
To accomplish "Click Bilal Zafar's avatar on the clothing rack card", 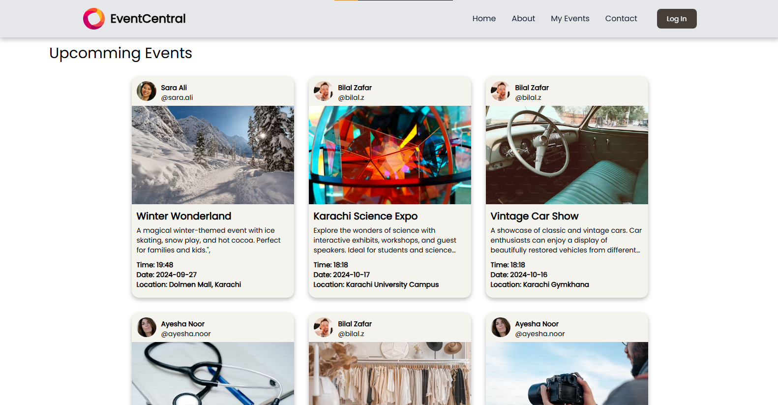I will pyautogui.click(x=324, y=327).
